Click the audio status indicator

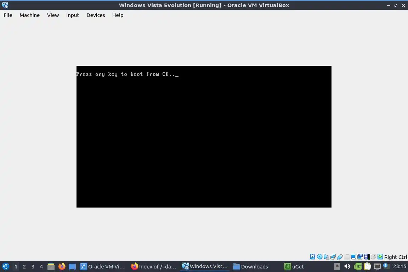[326, 257]
